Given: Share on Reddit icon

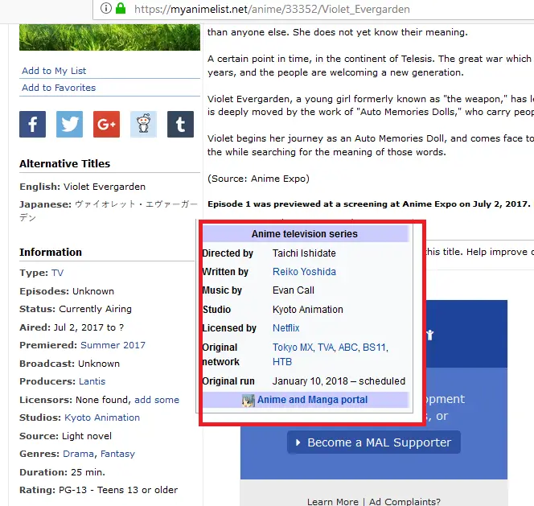Looking at the screenshot, I should (143, 125).
